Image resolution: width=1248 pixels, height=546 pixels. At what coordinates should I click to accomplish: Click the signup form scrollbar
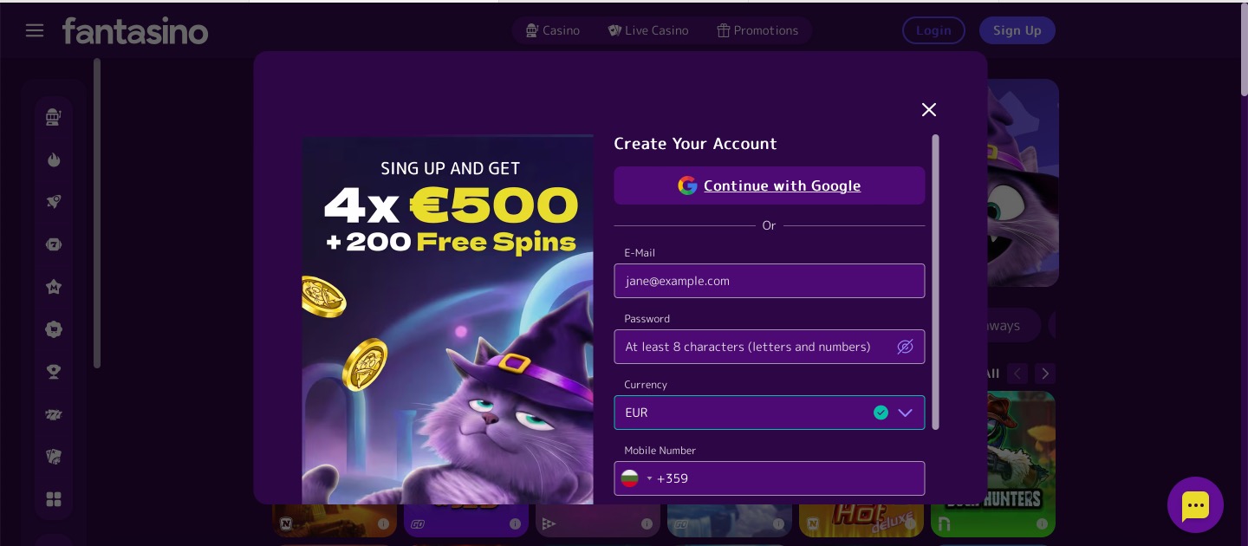[935, 282]
